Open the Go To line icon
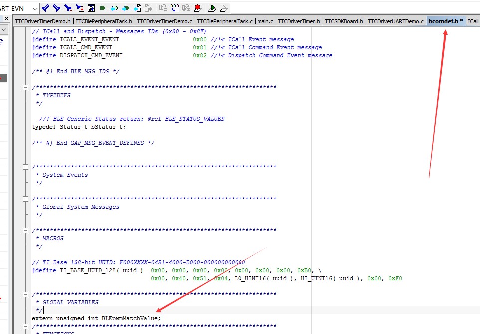The width and height of the screenshot is (480, 334). point(91,8)
